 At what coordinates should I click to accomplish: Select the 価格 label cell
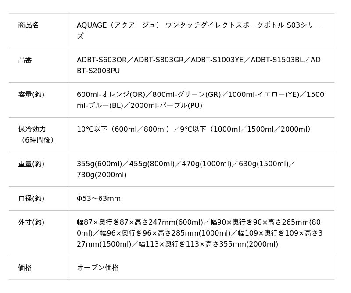[38, 268]
